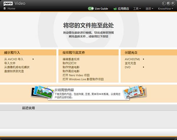This screenshot has width=177, height=140.
Task: Expand DVD submenu arrow
Action: click(x=143, y=67)
